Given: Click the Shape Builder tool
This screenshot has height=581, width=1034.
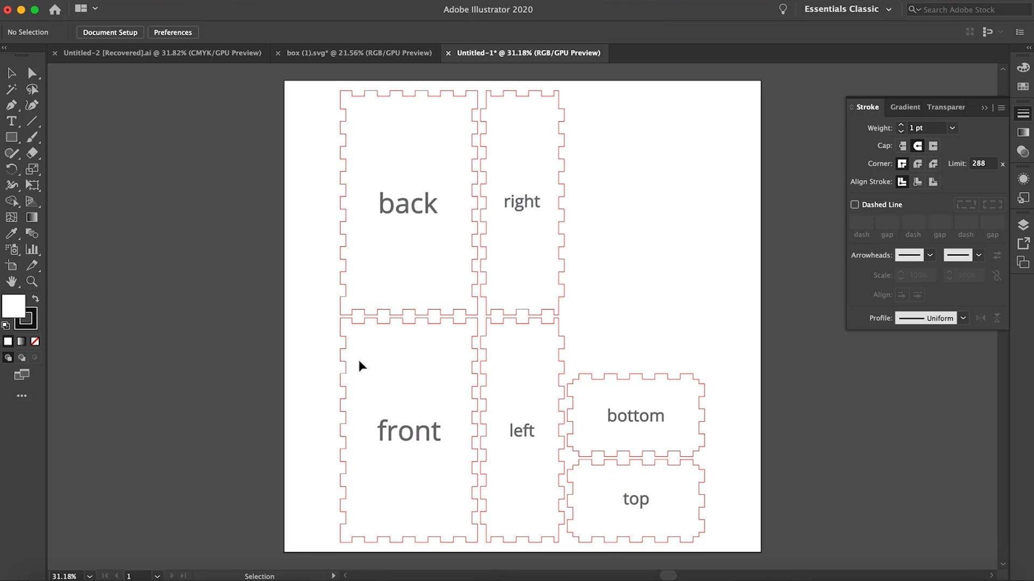Looking at the screenshot, I should pyautogui.click(x=12, y=201).
